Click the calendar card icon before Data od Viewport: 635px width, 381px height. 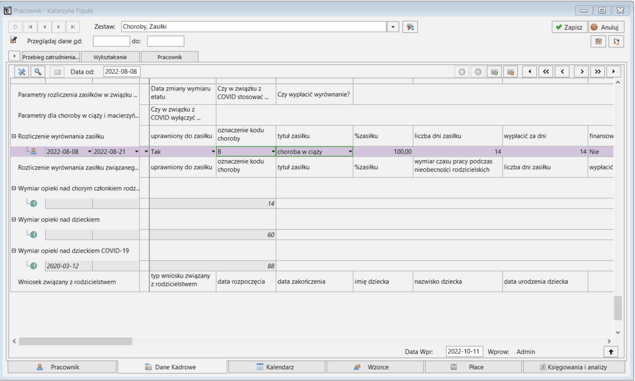pos(58,72)
